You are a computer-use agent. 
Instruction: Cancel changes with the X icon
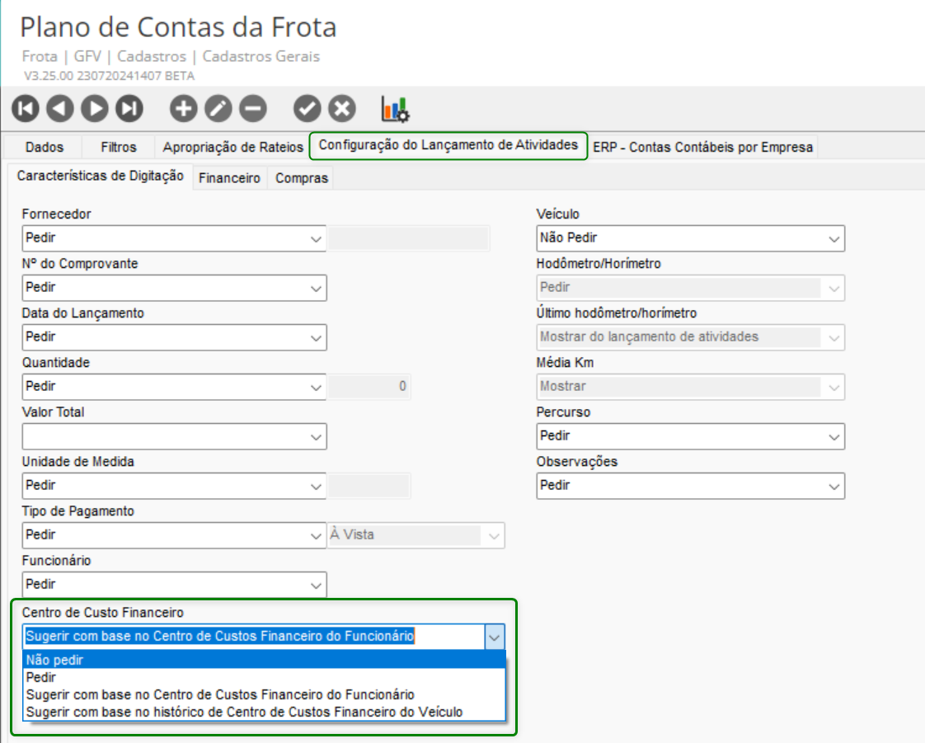[341, 108]
